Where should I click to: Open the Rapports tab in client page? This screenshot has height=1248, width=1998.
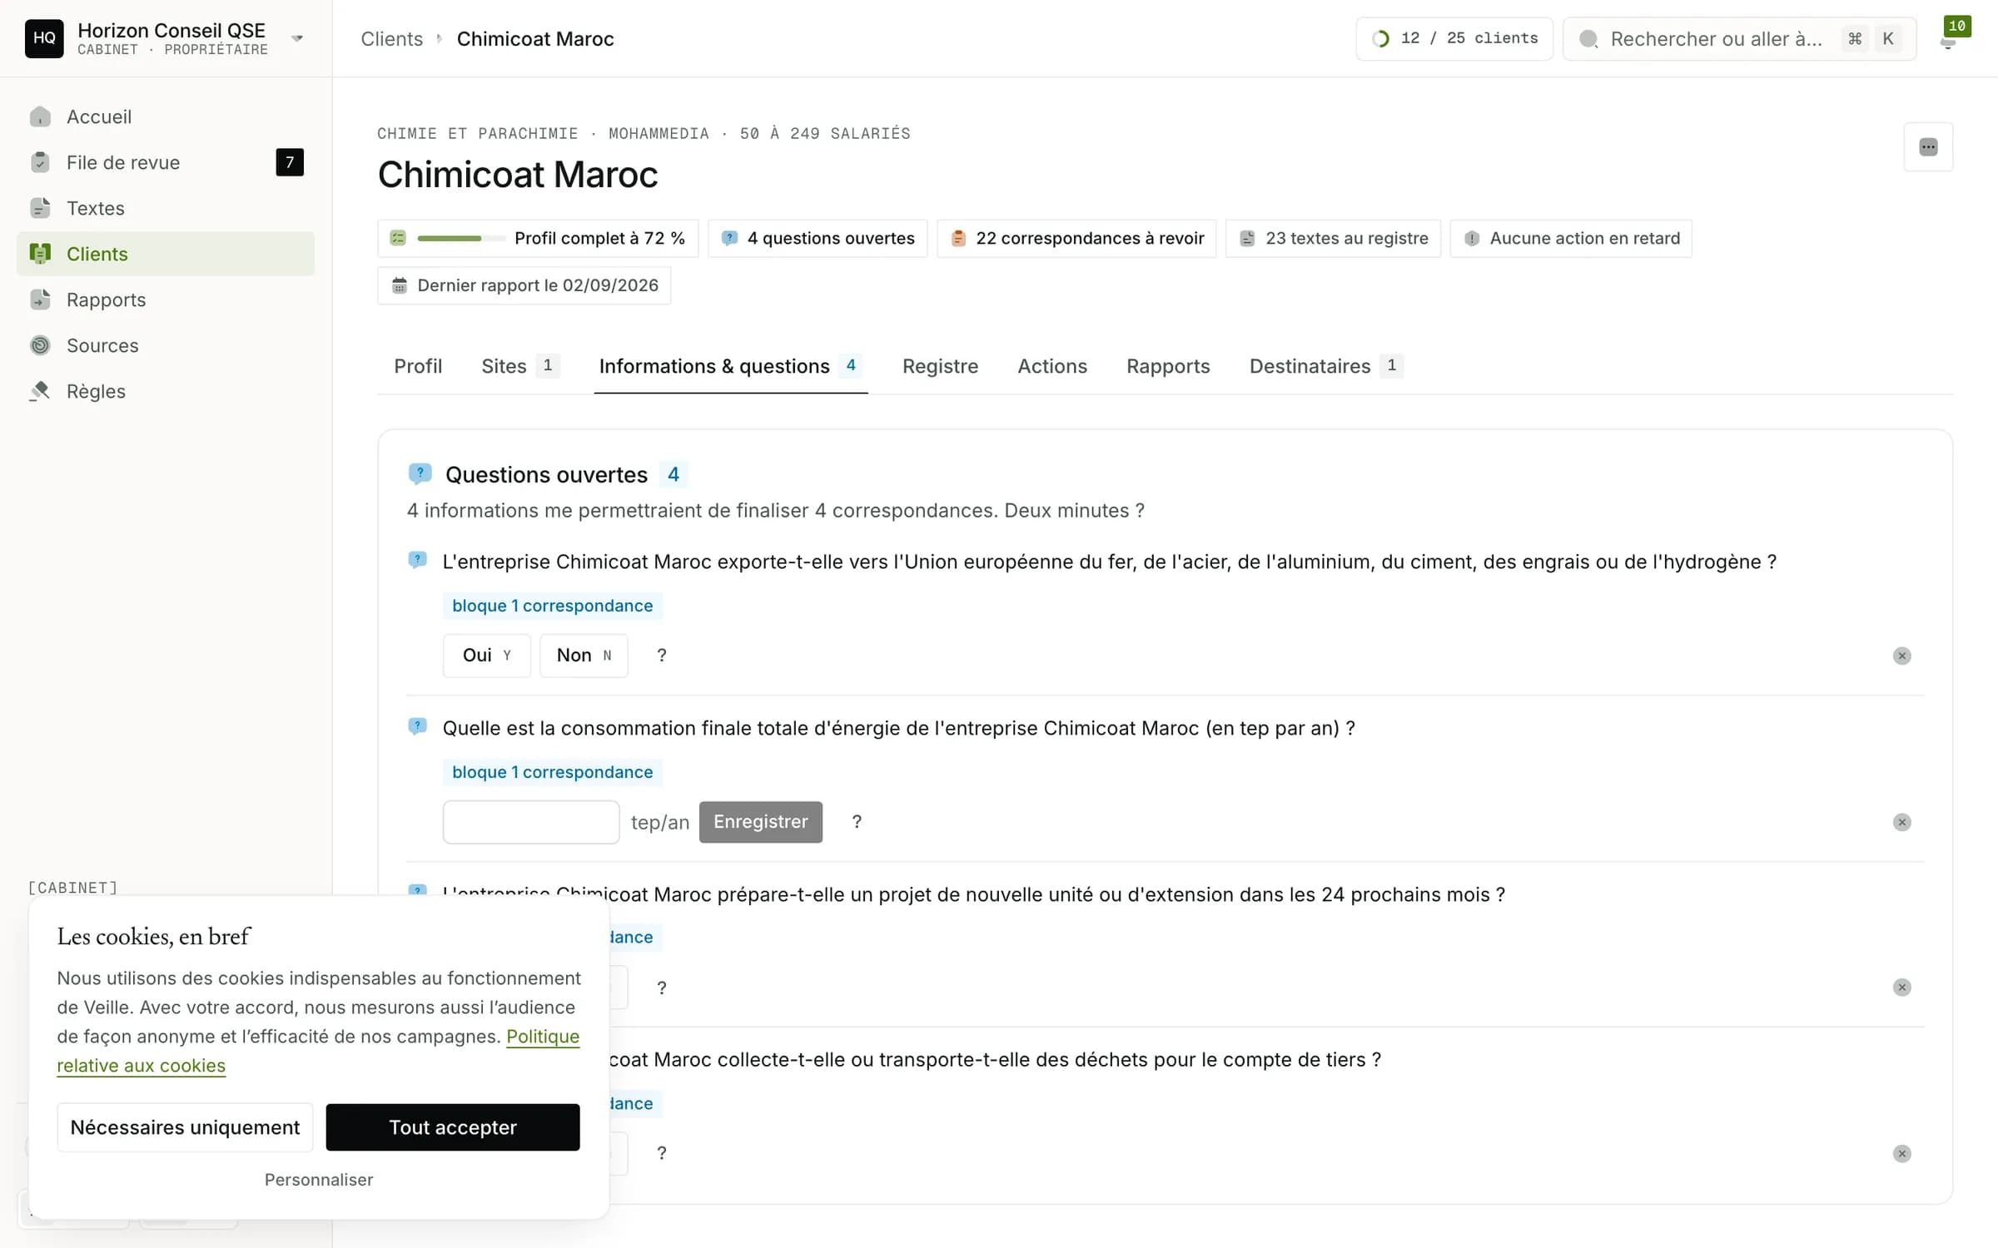click(x=1168, y=366)
